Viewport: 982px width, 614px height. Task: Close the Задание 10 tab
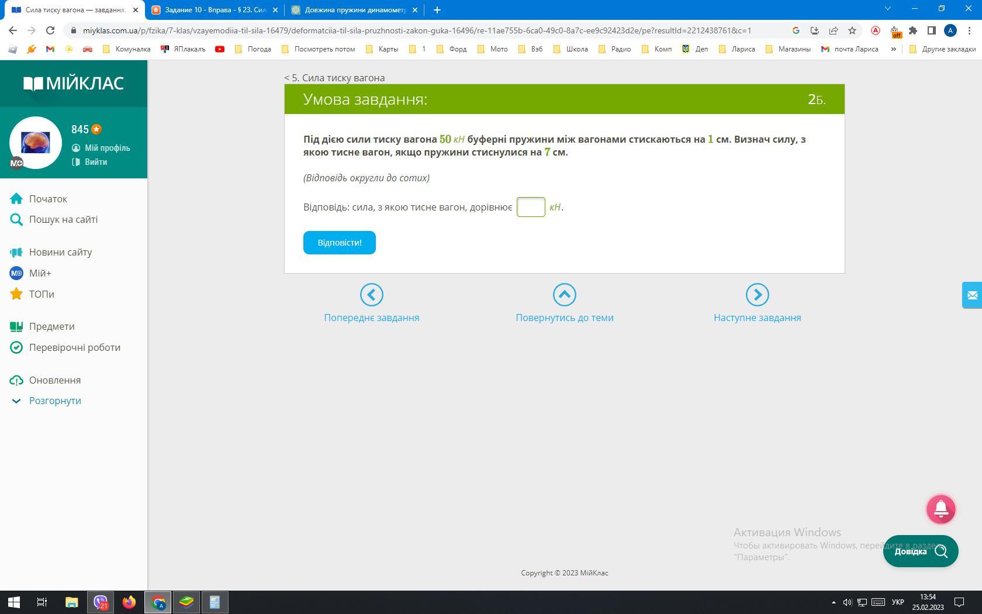pos(275,10)
